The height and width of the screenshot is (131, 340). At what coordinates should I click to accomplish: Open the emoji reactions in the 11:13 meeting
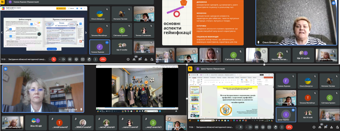point(76,59)
